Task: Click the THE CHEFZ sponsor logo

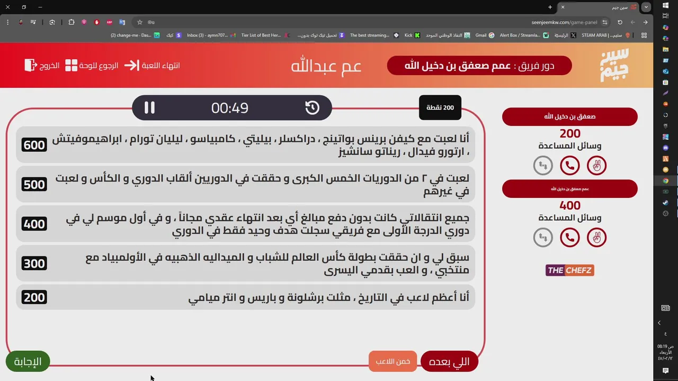Action: click(570, 270)
